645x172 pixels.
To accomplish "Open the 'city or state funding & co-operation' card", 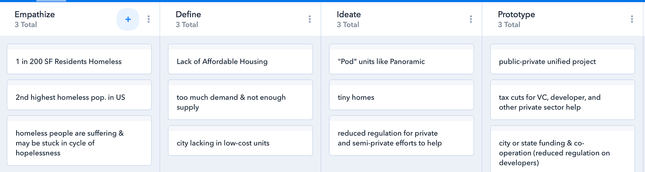I will click(562, 153).
